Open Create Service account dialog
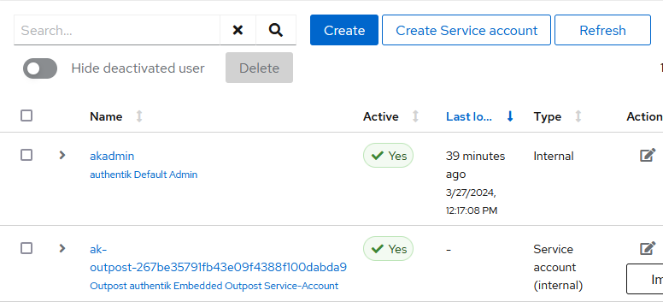This screenshot has width=663, height=308. 466,30
